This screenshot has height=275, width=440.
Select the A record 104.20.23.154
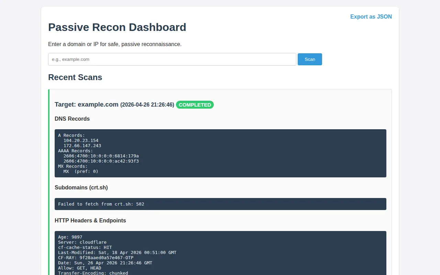(81, 140)
